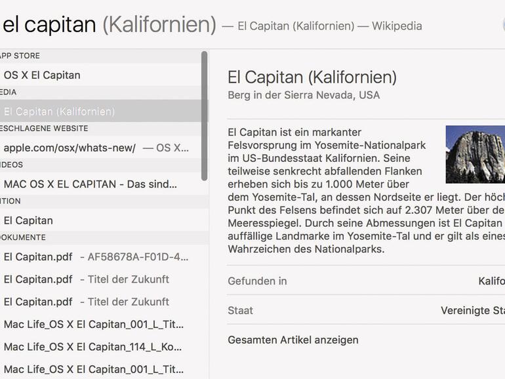Click the Wikipedia article summary paragraph
Screen dimensions: 505x379
click(328, 197)
